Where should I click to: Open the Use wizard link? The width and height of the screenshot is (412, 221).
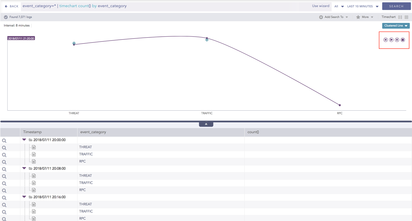coord(321,6)
